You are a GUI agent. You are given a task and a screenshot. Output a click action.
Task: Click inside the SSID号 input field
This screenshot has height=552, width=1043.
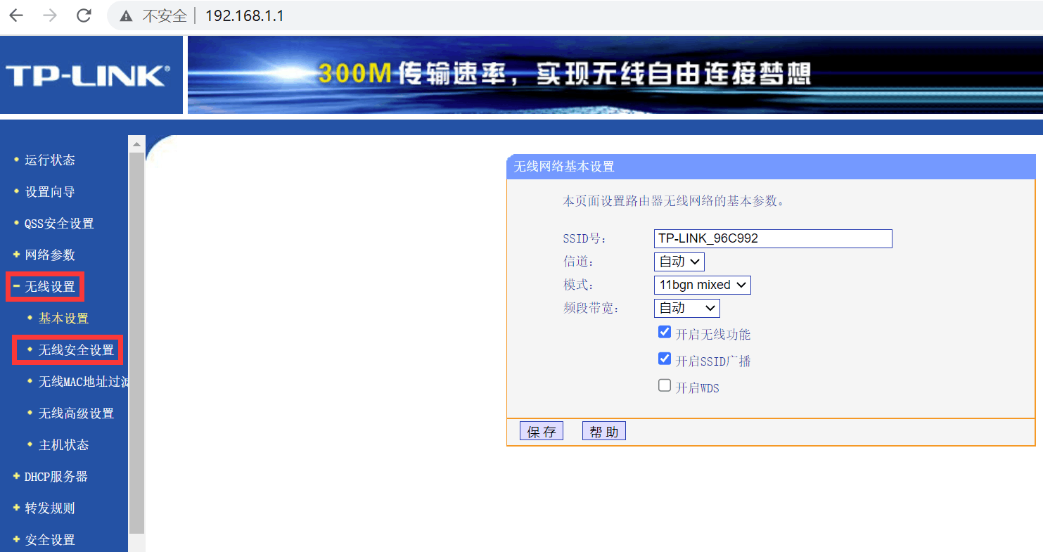point(772,238)
